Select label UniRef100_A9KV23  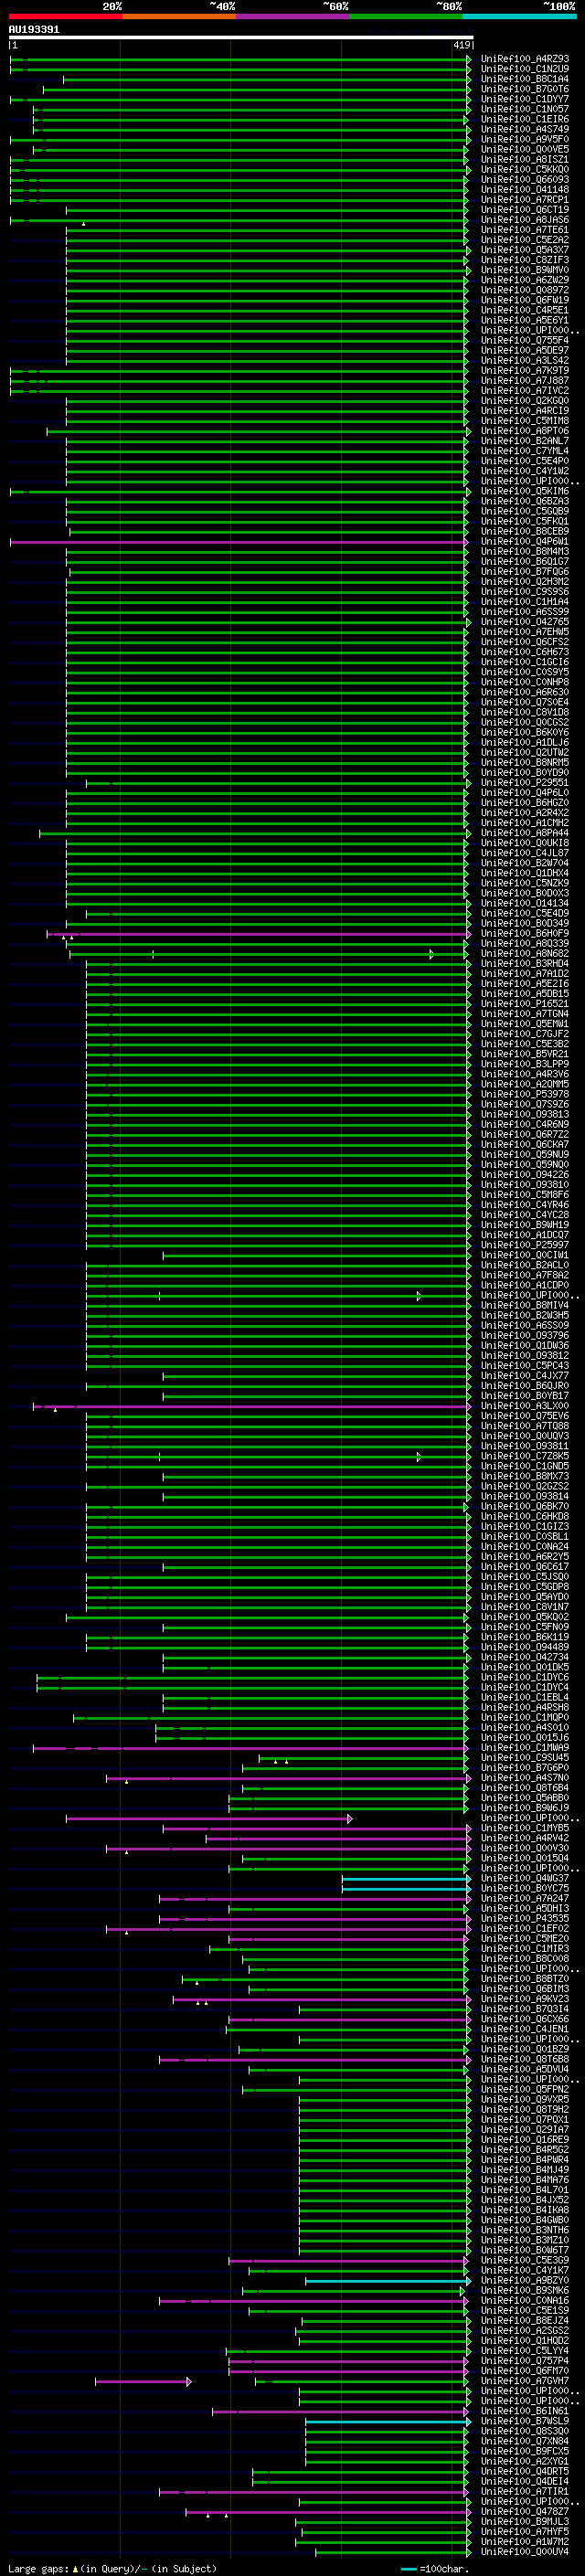click(x=525, y=2000)
